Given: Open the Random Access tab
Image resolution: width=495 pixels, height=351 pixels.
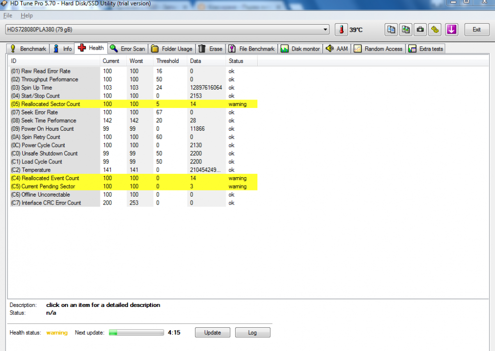Looking at the screenshot, I should 378,49.
